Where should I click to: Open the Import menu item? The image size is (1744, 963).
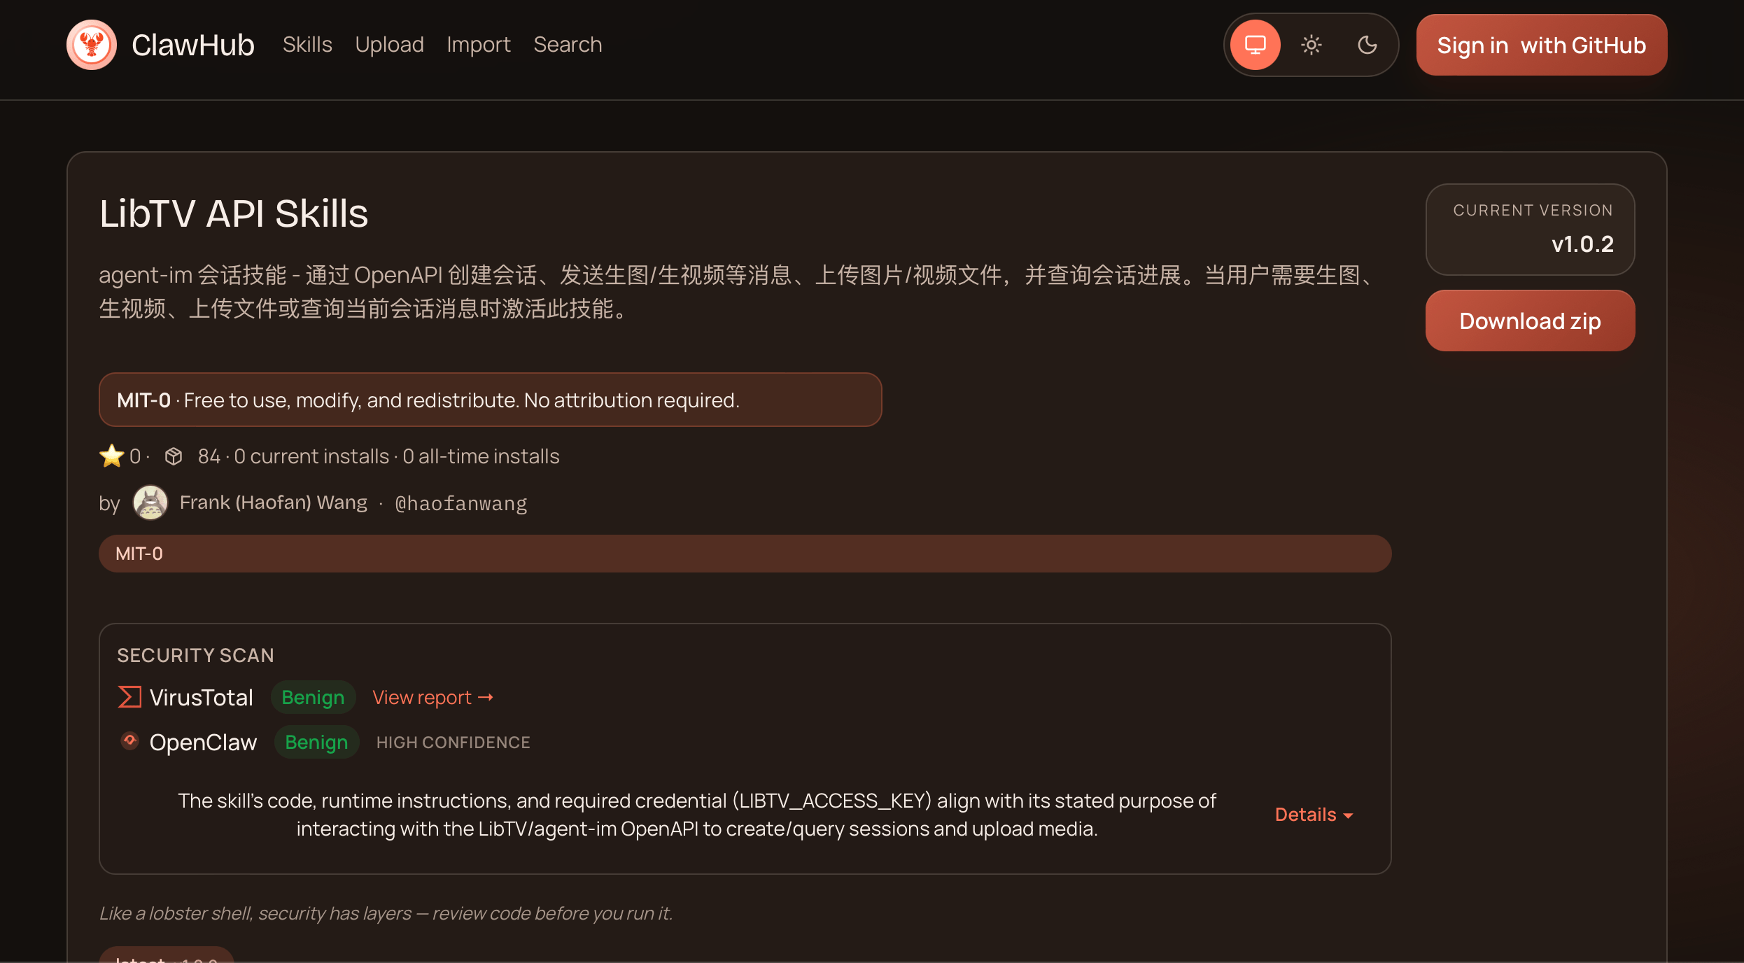[x=479, y=45]
